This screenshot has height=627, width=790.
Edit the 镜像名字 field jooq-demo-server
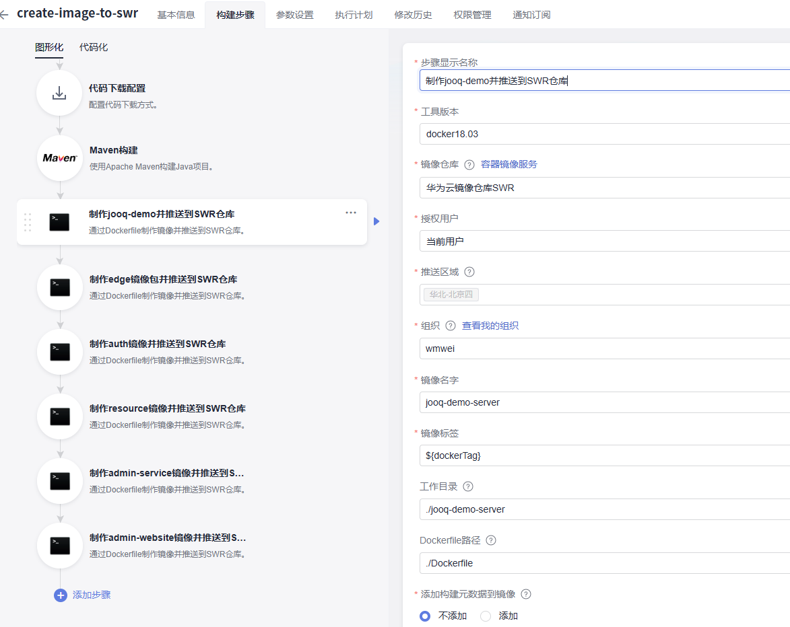(605, 402)
